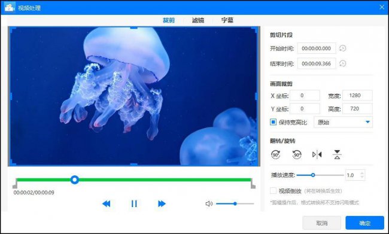389x234 pixels.
Task: Click the 高度 field showing 720
Action: coord(357,109)
